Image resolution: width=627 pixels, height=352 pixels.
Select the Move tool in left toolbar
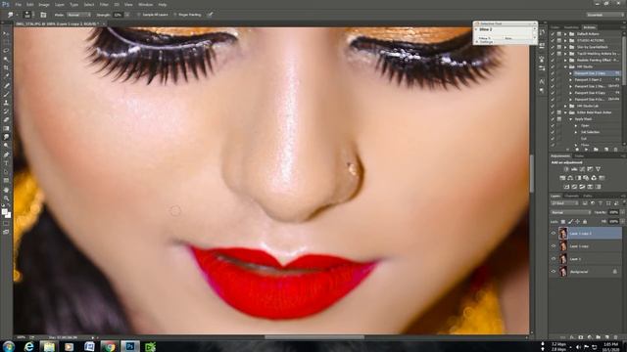(6, 33)
